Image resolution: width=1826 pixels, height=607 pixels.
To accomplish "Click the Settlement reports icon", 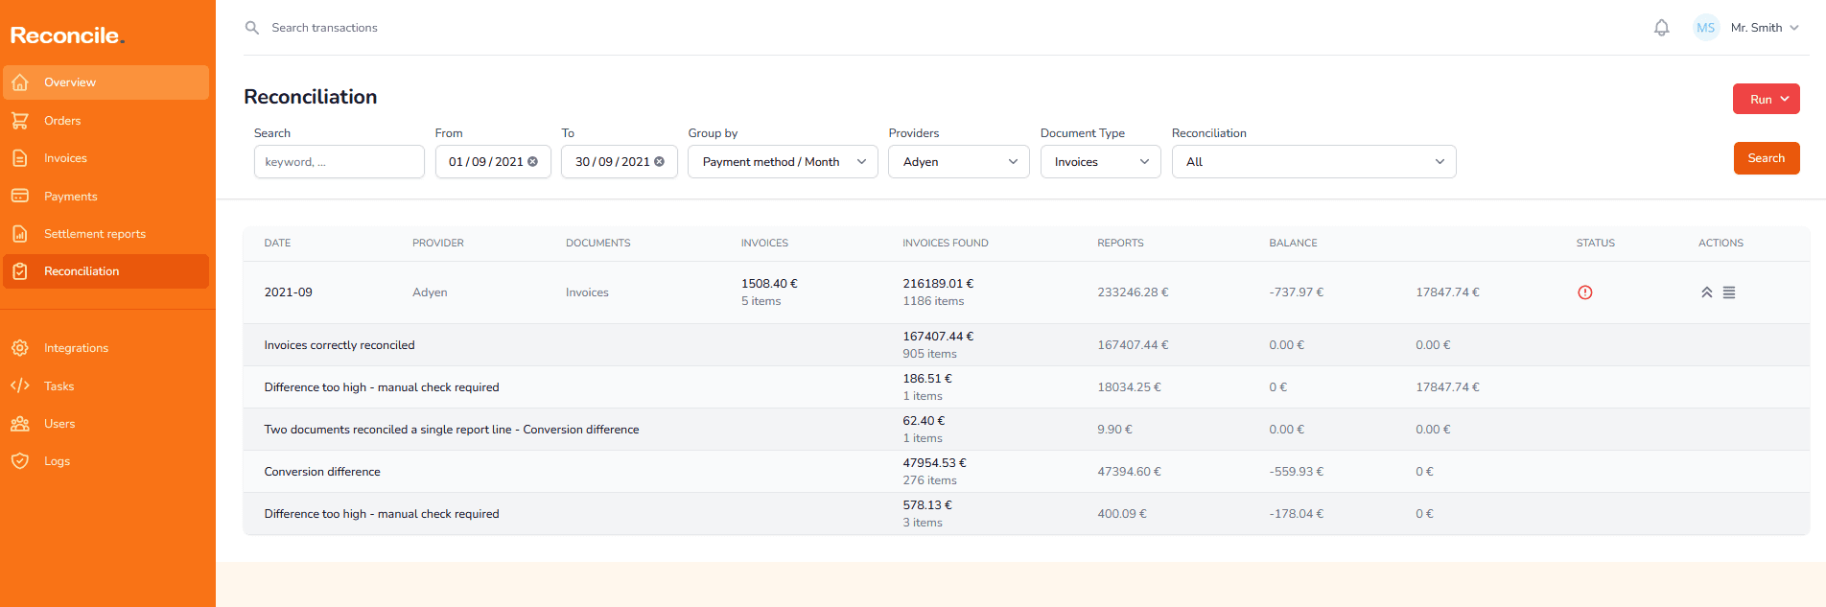I will click(20, 234).
